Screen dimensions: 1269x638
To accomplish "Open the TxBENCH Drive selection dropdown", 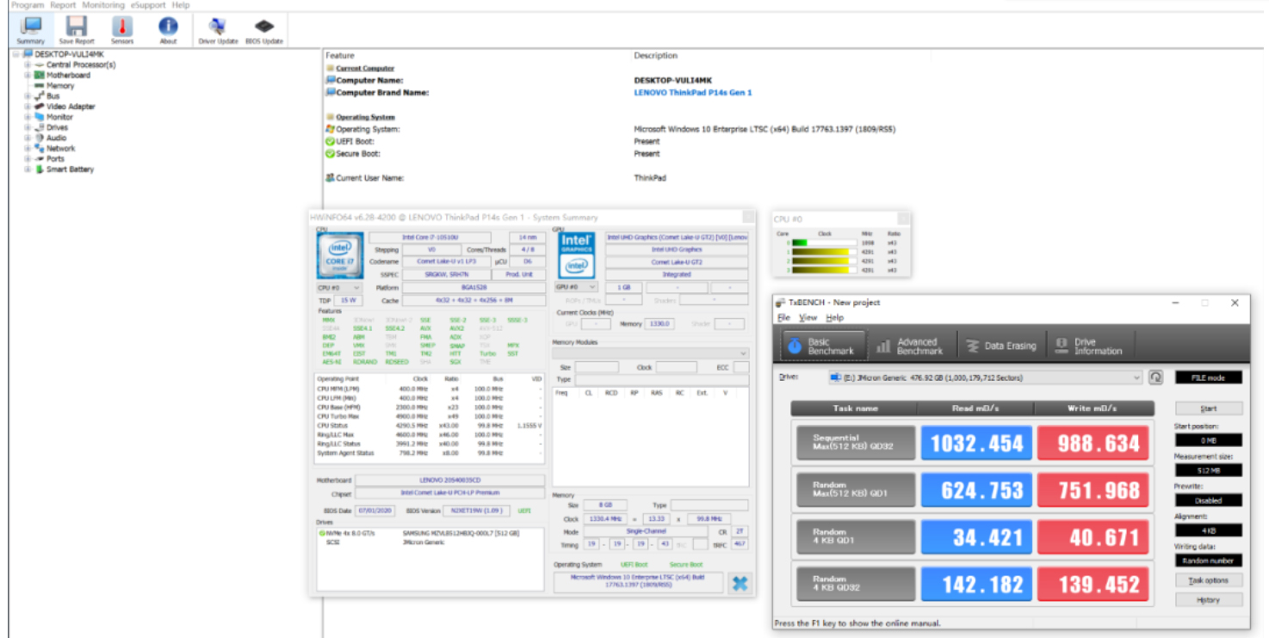I will click(1136, 377).
